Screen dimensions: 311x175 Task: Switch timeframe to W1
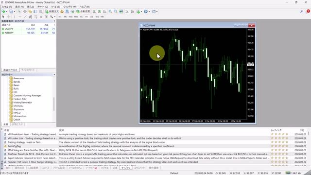click(97, 17)
